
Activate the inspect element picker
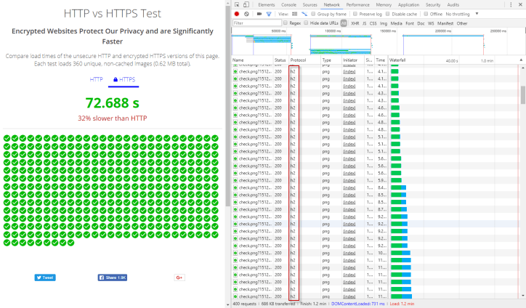point(237,4)
